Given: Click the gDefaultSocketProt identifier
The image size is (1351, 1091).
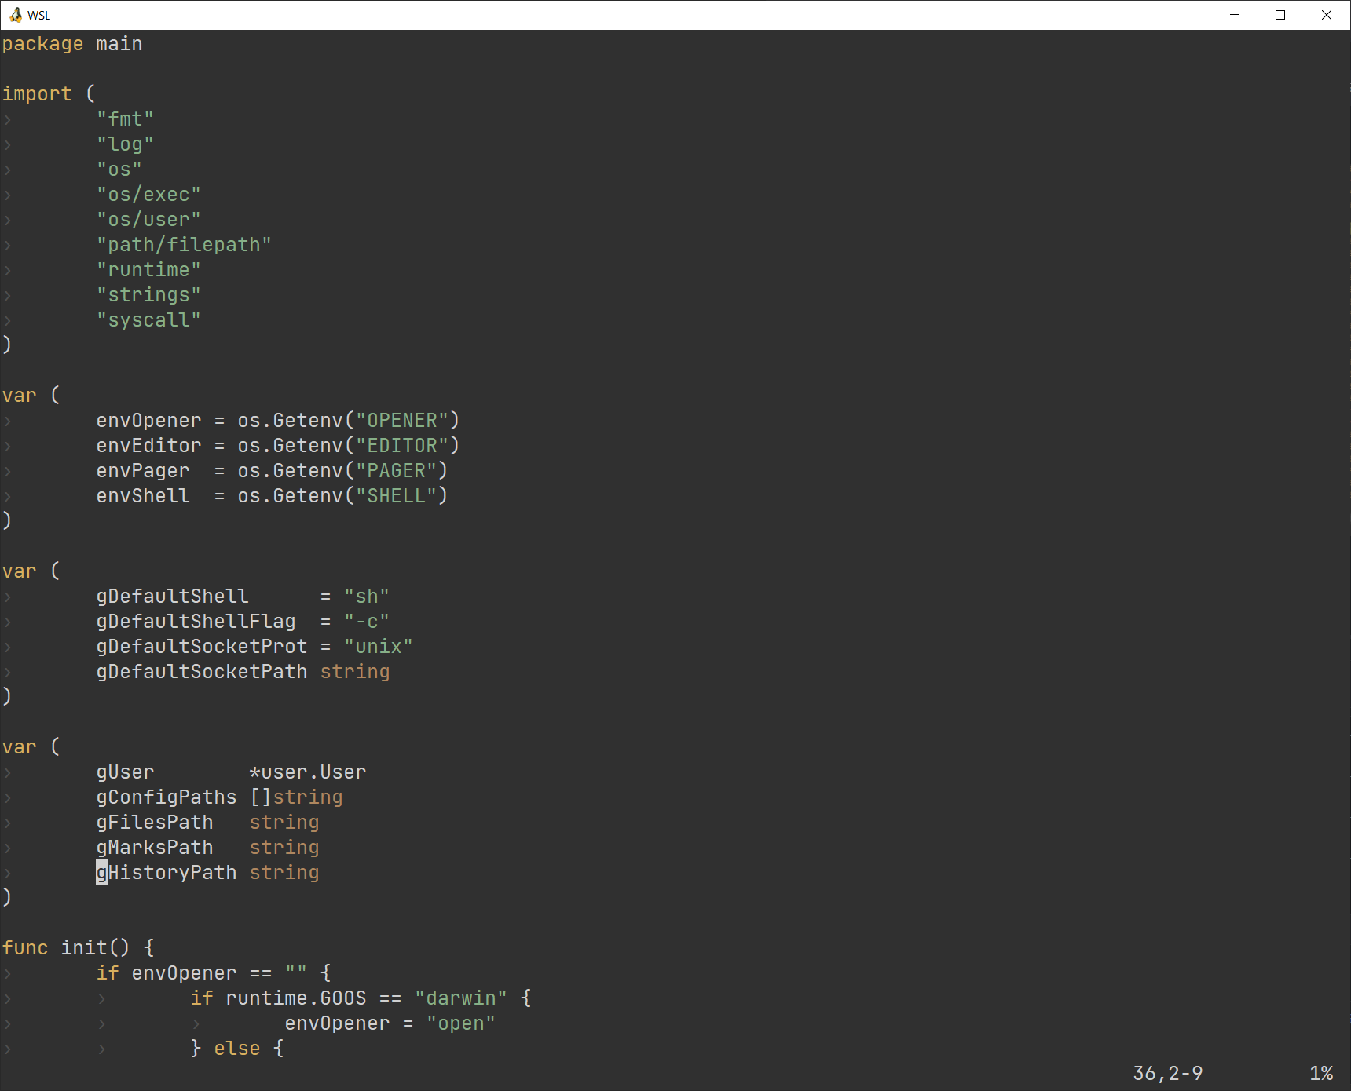Looking at the screenshot, I should pyautogui.click(x=202, y=647).
